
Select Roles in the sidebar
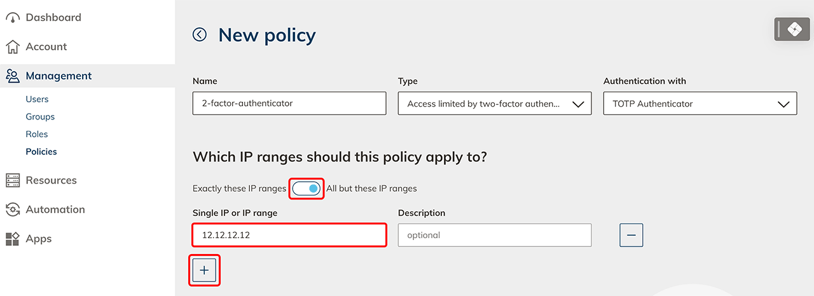click(37, 134)
